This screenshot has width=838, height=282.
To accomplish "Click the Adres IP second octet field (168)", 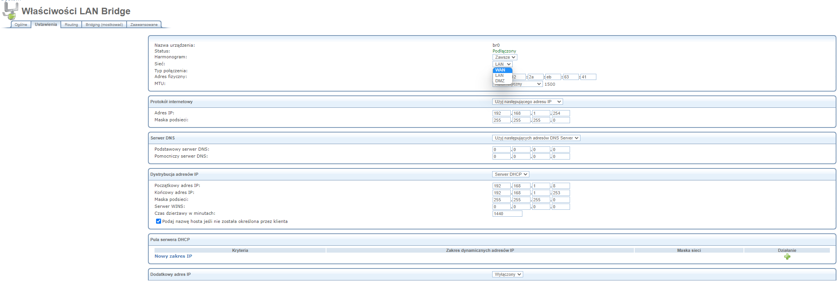I will [x=521, y=113].
